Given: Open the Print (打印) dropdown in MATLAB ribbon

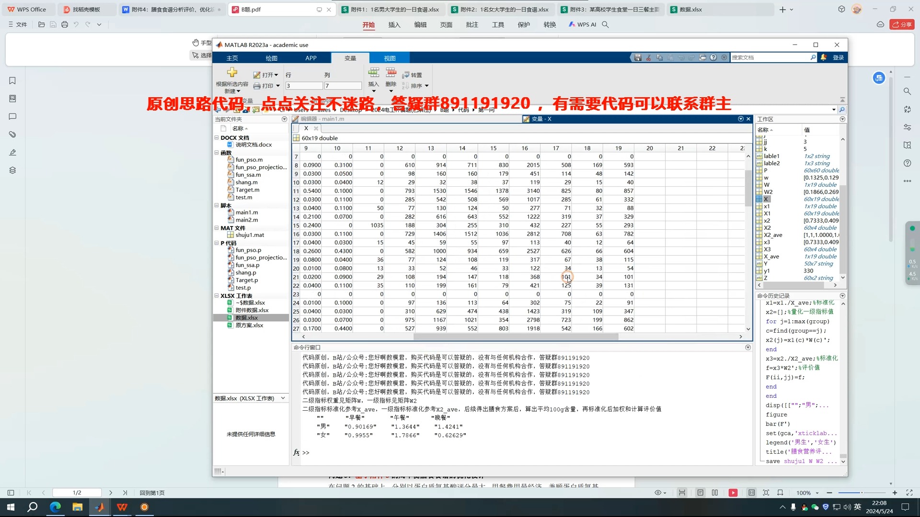Looking at the screenshot, I should pyautogui.click(x=266, y=86).
